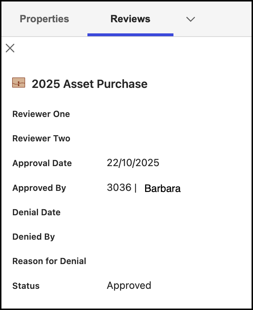The image size is (253, 310).
Task: Select the 22/10/2025 approval date value
Action: click(133, 163)
